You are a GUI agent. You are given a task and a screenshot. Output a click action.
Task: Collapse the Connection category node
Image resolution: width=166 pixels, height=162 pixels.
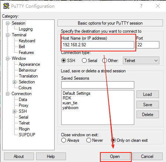click(7, 94)
